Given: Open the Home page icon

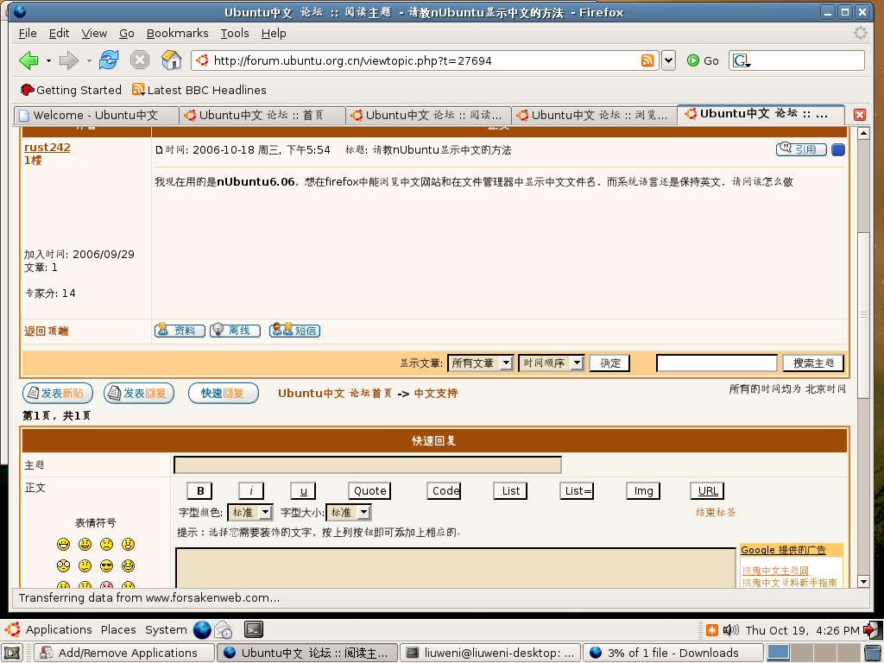Looking at the screenshot, I should point(172,60).
